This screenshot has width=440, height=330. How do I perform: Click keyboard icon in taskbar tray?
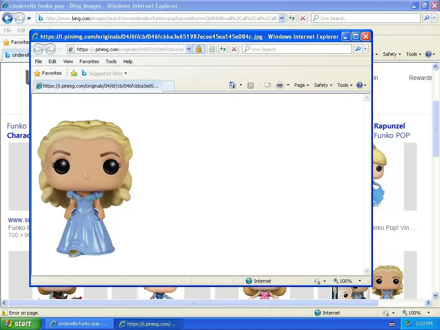click(x=392, y=324)
